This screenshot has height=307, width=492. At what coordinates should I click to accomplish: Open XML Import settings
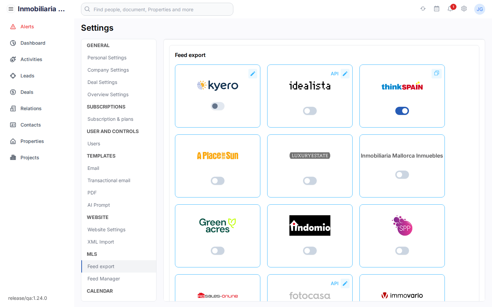100,242
